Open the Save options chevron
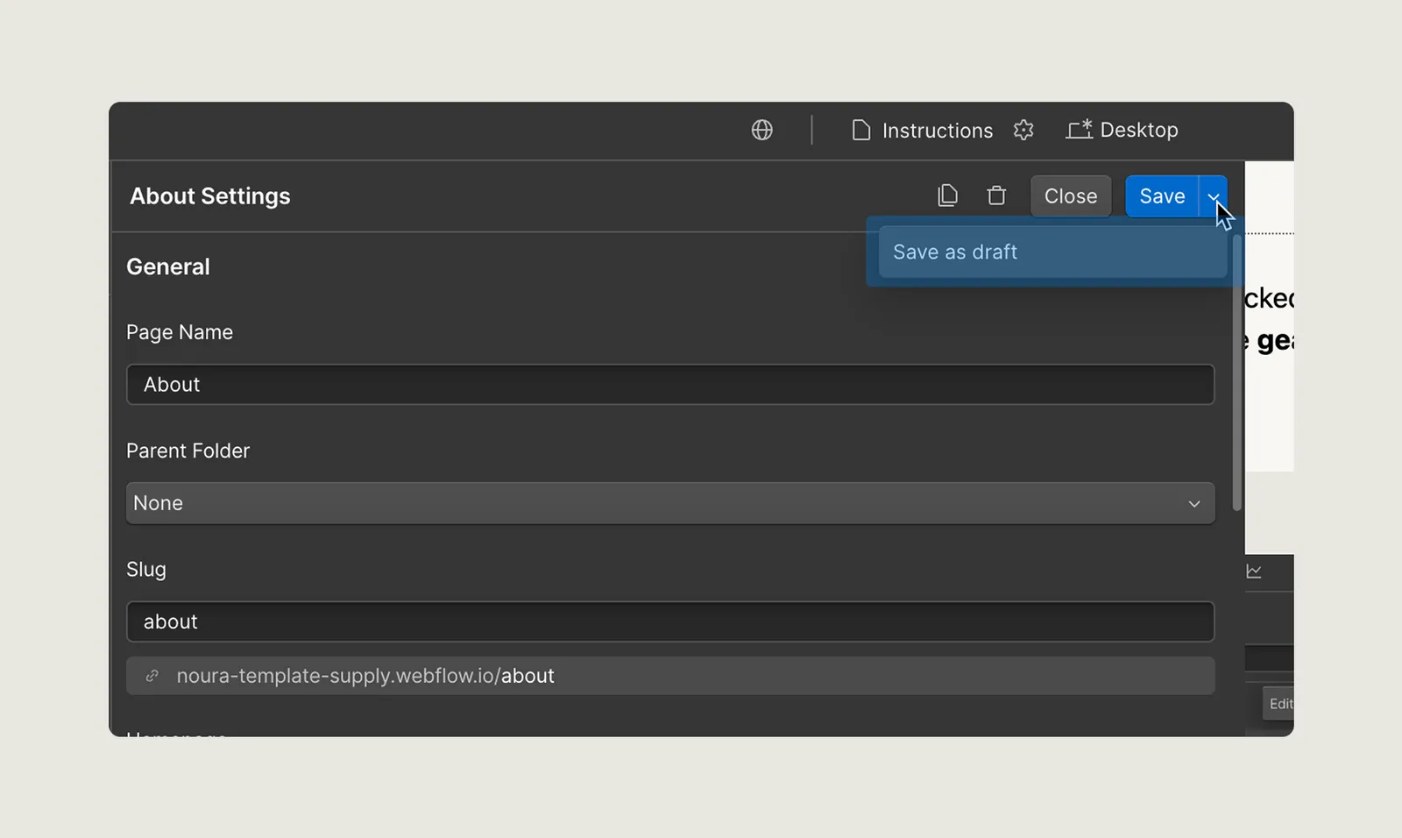The height and width of the screenshot is (838, 1402). tap(1214, 195)
